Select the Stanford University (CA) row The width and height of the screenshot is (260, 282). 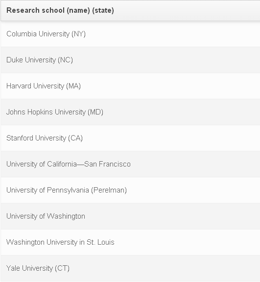[130, 138]
